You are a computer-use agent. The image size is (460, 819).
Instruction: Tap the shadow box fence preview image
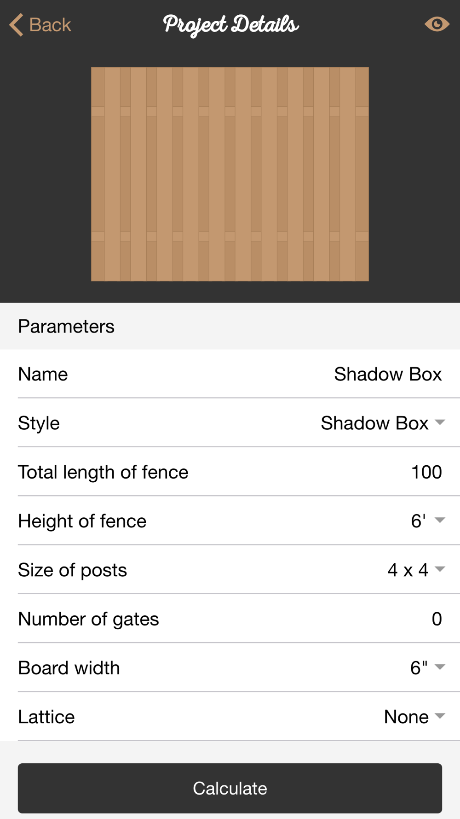click(230, 174)
